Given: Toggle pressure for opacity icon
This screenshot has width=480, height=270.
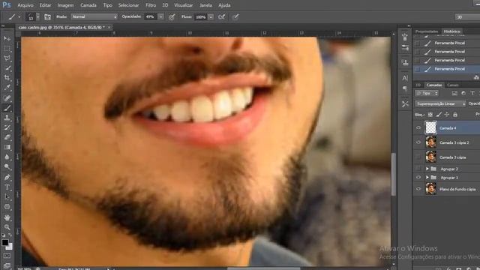Looking at the screenshot, I should [172, 16].
